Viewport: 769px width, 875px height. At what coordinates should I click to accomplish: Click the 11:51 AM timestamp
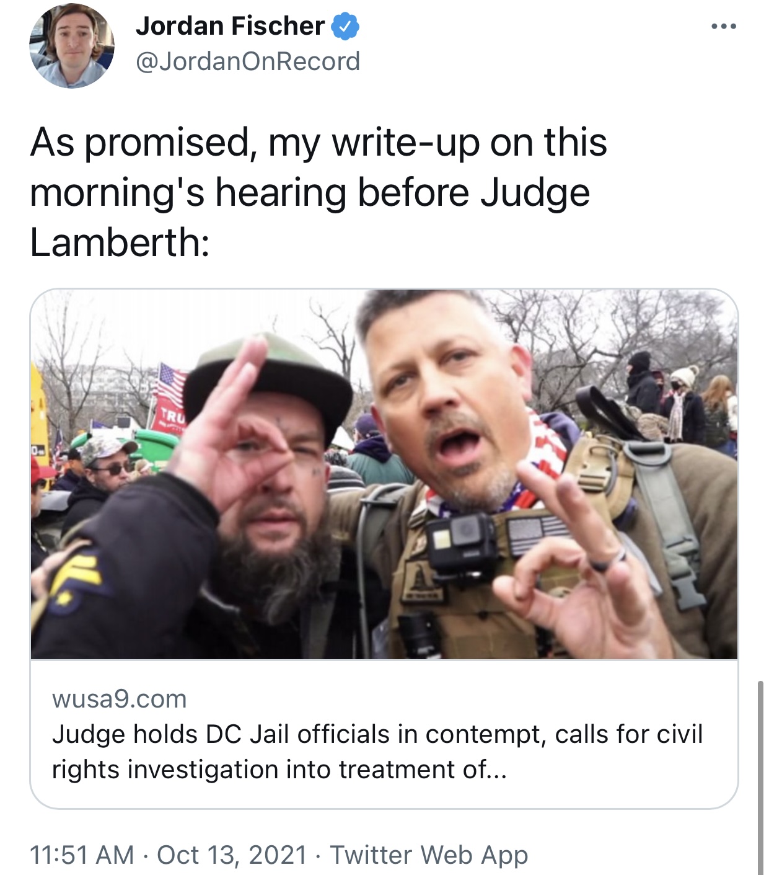[82, 855]
